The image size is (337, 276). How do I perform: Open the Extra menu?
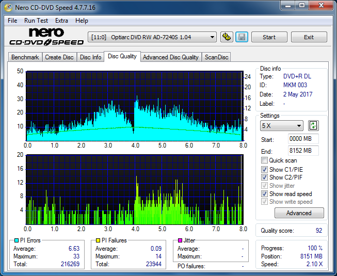click(61, 21)
